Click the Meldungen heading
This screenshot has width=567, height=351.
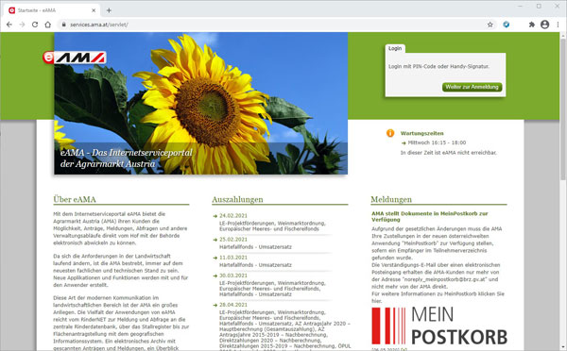pos(391,199)
